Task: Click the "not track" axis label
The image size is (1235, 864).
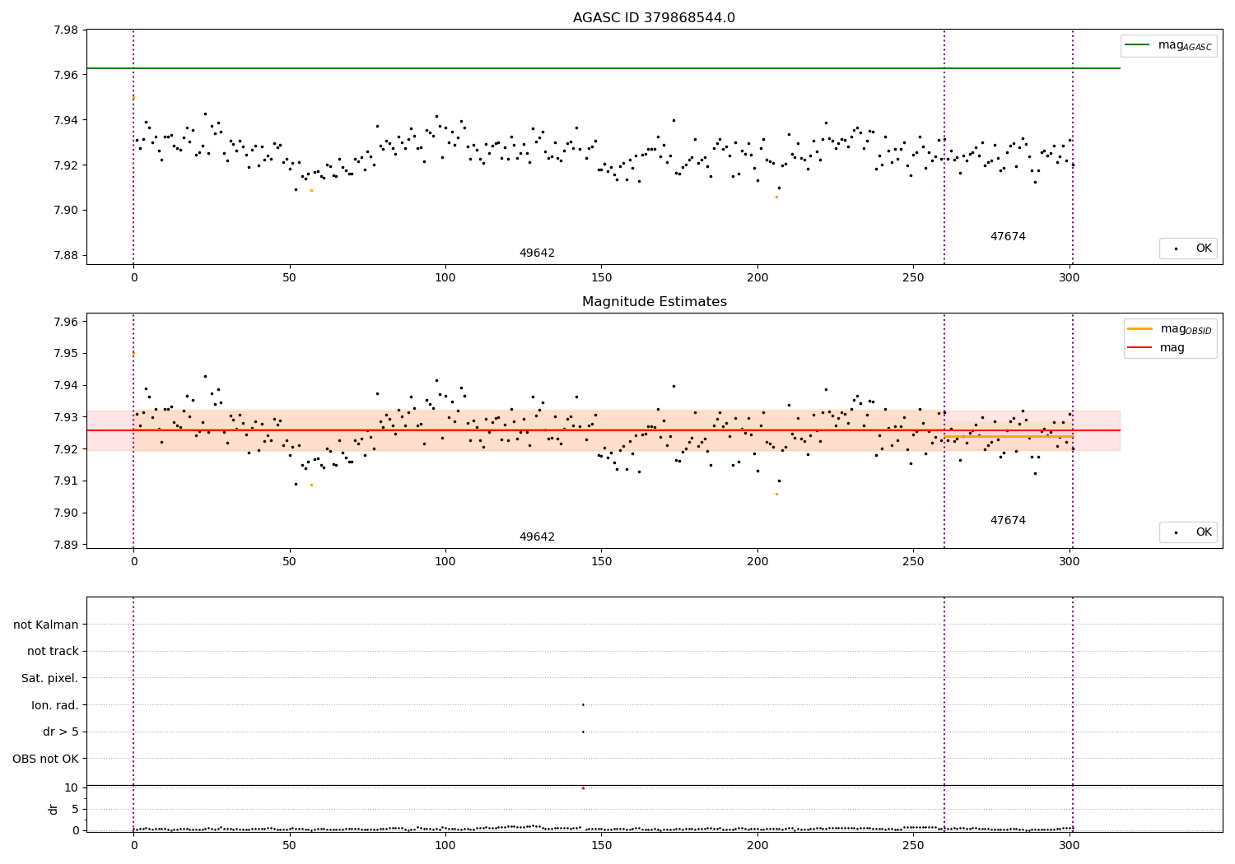Action: point(53,651)
